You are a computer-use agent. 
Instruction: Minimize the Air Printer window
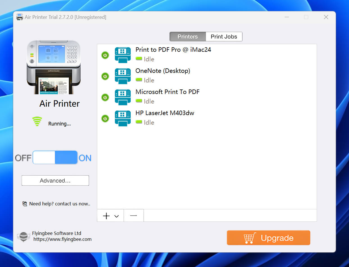pos(287,17)
